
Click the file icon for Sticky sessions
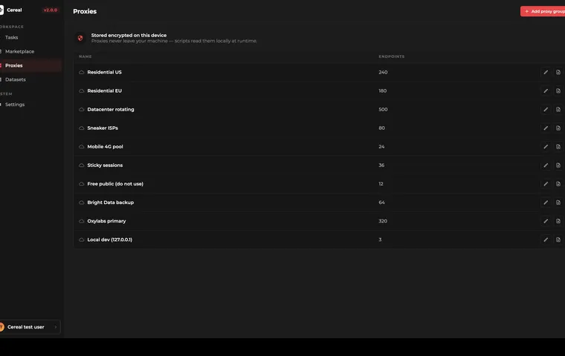click(x=558, y=165)
